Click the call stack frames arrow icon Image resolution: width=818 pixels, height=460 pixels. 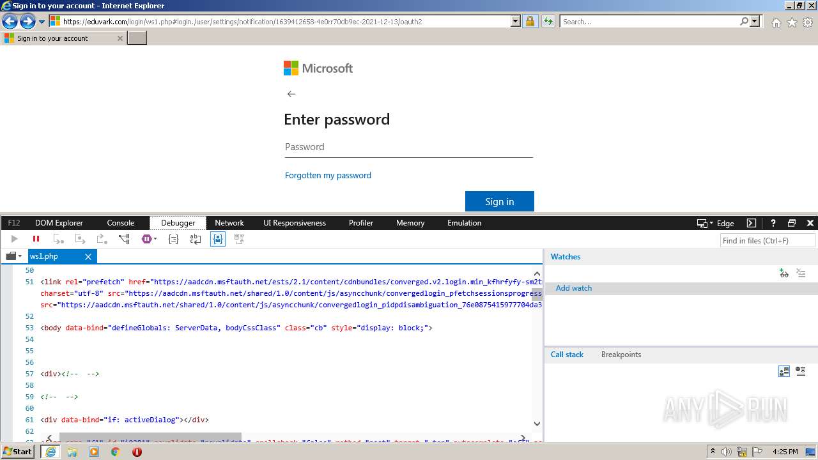click(x=801, y=371)
